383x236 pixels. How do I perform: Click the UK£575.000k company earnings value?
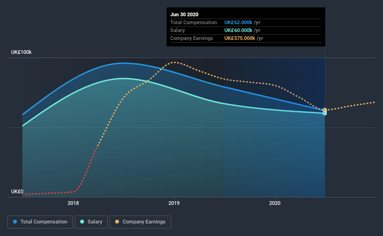240,38
